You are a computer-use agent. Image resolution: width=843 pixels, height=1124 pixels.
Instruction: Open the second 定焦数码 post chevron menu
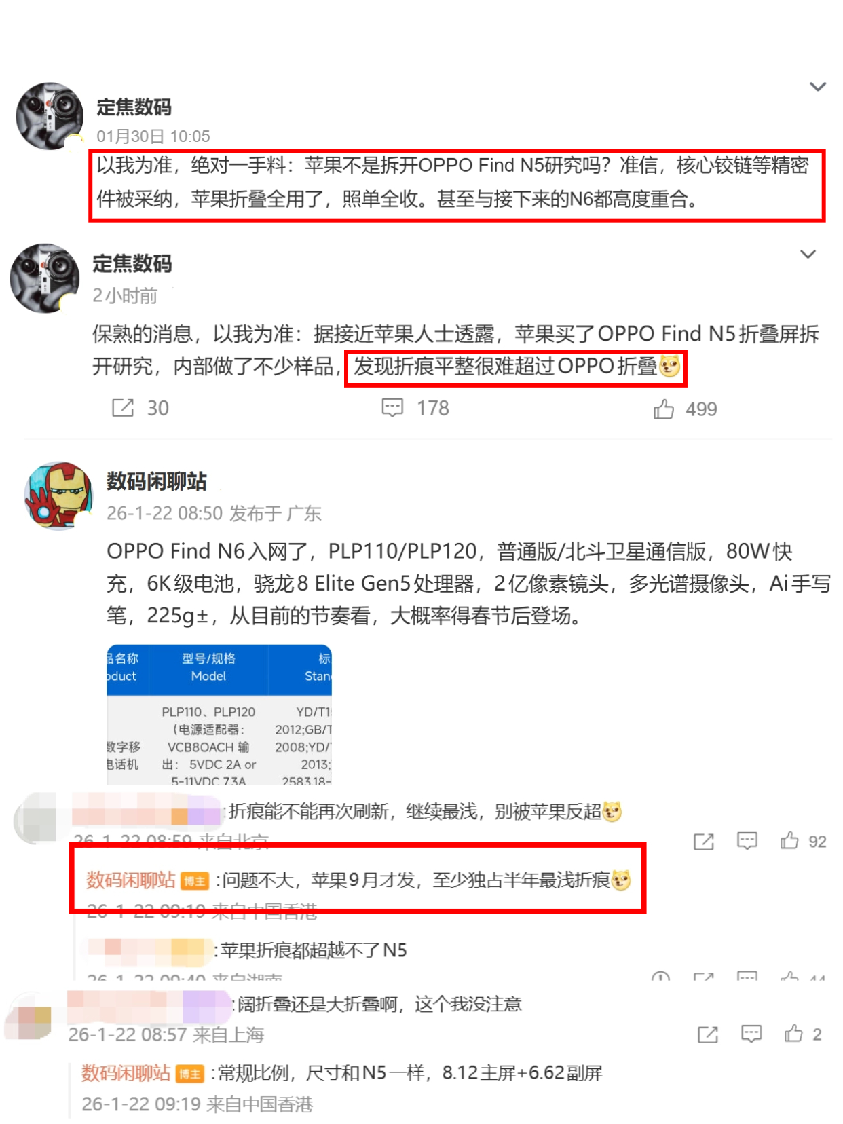click(808, 255)
